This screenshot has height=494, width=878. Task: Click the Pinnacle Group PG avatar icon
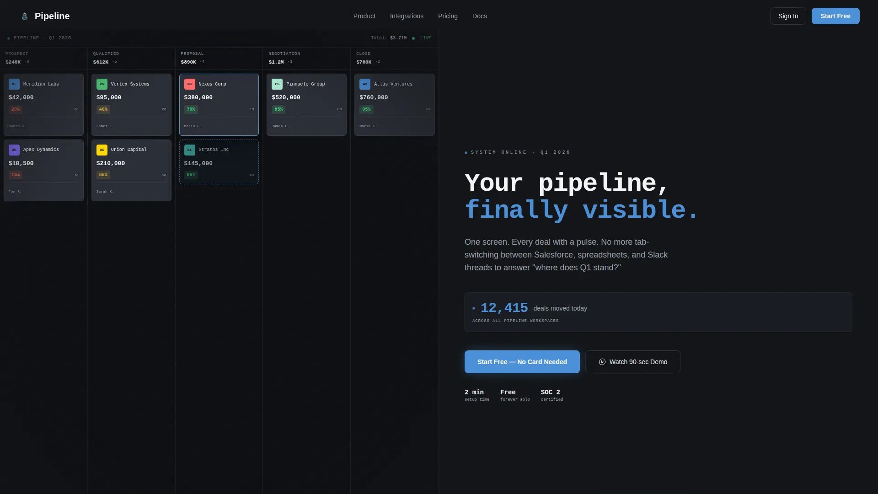(277, 84)
